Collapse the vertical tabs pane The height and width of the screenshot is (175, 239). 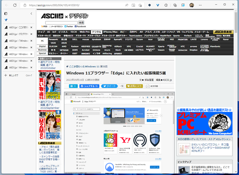(31, 13)
